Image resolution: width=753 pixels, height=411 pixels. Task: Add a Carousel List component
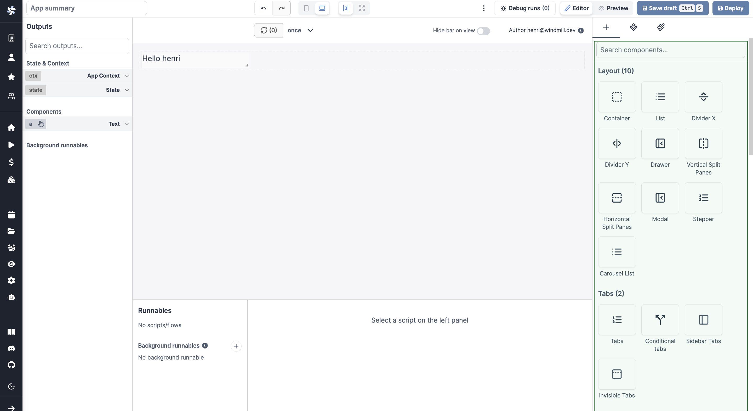click(617, 252)
